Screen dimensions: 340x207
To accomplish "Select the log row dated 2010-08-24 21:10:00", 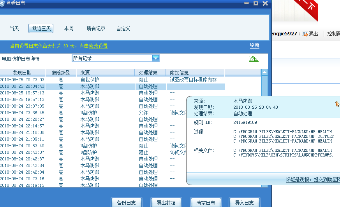I will tap(93, 132).
